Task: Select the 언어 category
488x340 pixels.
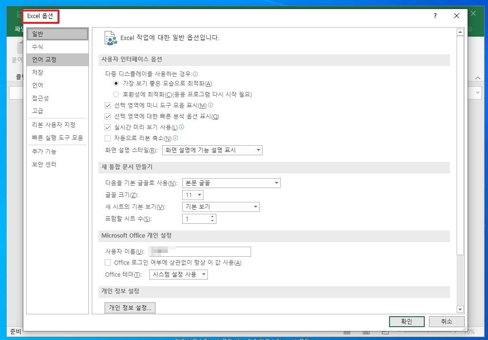Action: point(58,85)
